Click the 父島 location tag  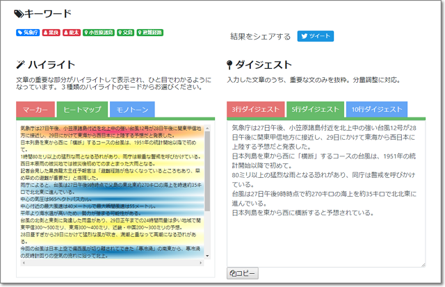coord(126,32)
